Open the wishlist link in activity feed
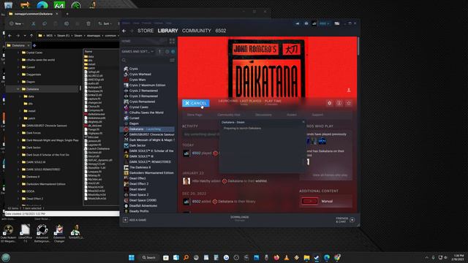The height and width of the screenshot is (263, 468). [x=261, y=181]
